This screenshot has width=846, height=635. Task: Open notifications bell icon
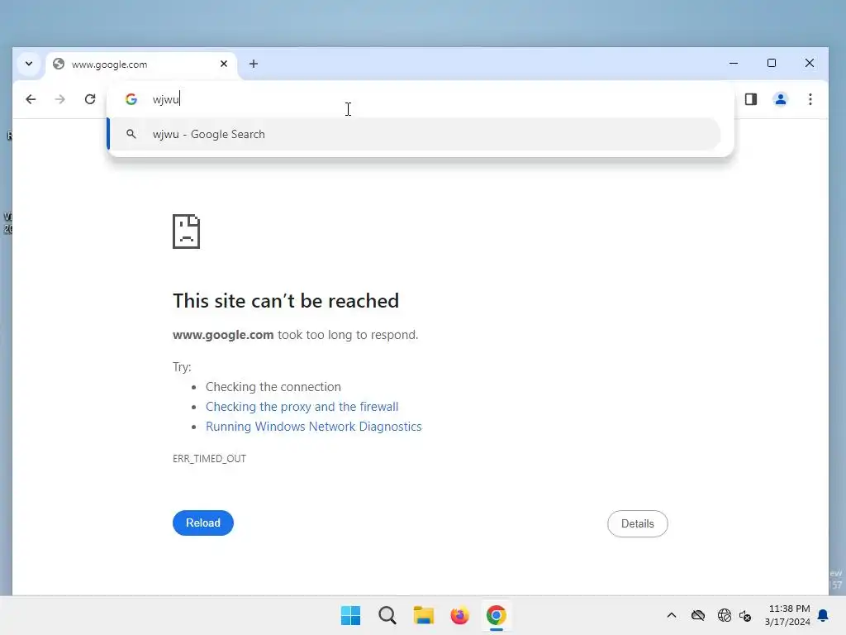click(823, 615)
